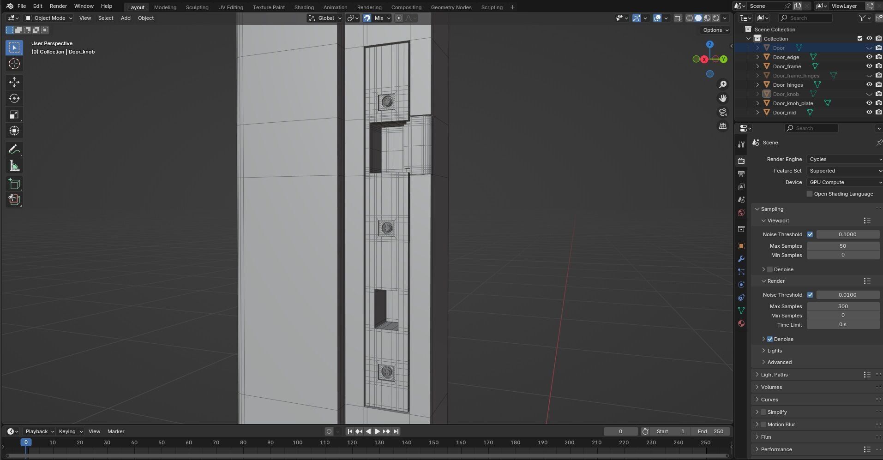Open the Object Data mesh properties tab
Screen dimensions: 883x460
coord(741,311)
